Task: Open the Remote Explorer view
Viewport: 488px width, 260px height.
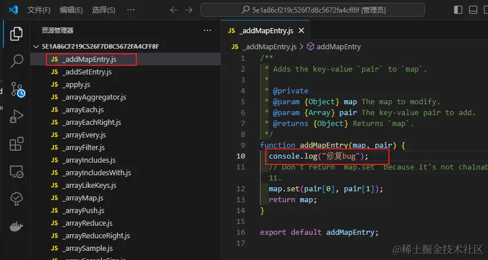Action: point(17,171)
